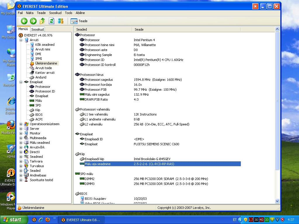Expand the Multimeedia tree node
Screen dimensions: 299x224
tap(21, 138)
